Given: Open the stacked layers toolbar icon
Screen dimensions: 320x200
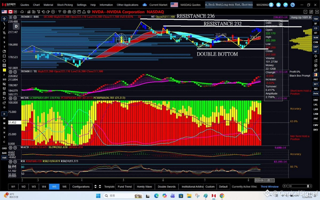Looking at the screenshot, I should tap(89, 12).
